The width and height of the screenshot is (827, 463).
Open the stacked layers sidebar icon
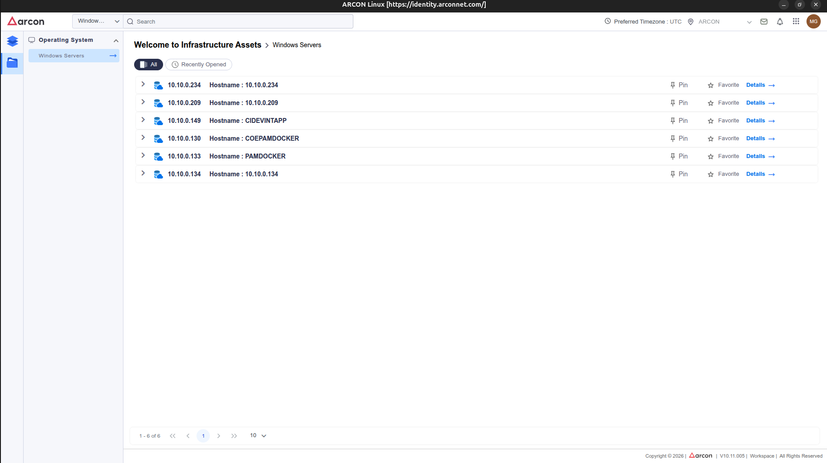(x=12, y=41)
